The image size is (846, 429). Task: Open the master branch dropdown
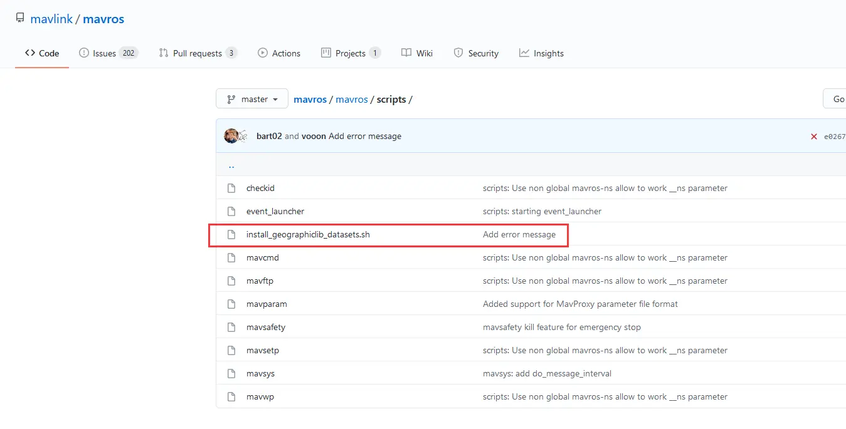coord(252,99)
